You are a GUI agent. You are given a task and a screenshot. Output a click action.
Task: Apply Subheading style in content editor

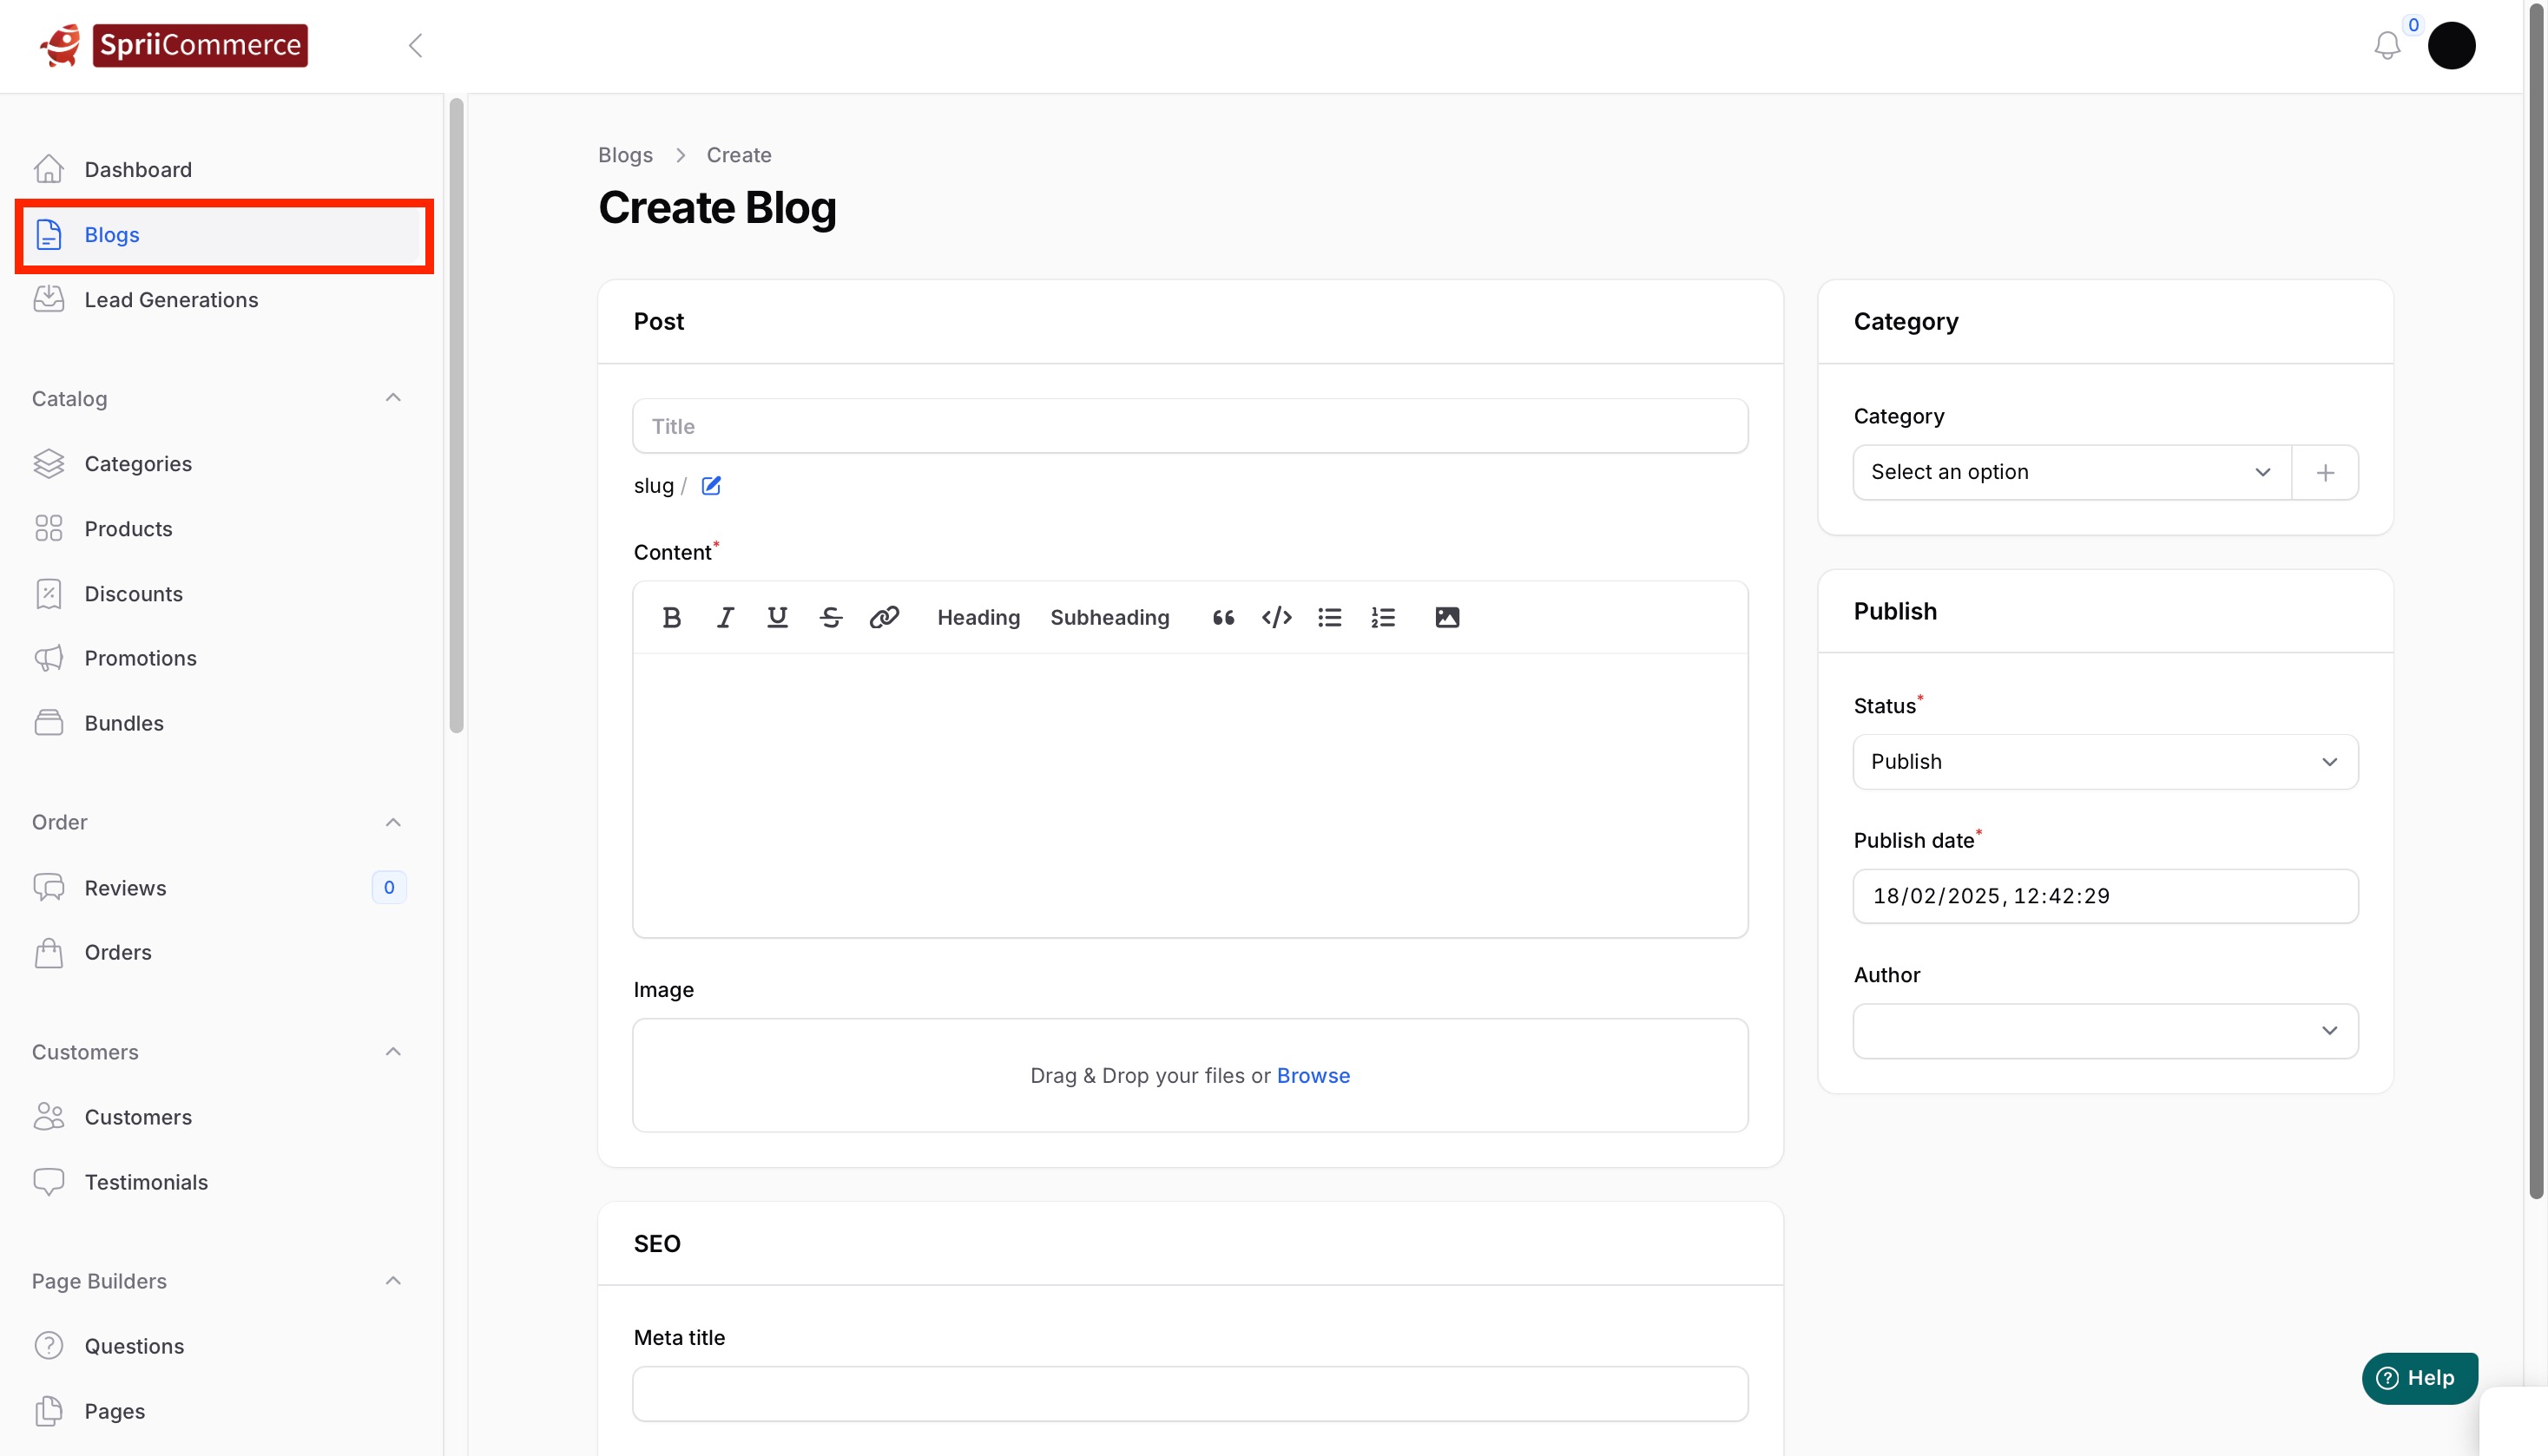1109,617
